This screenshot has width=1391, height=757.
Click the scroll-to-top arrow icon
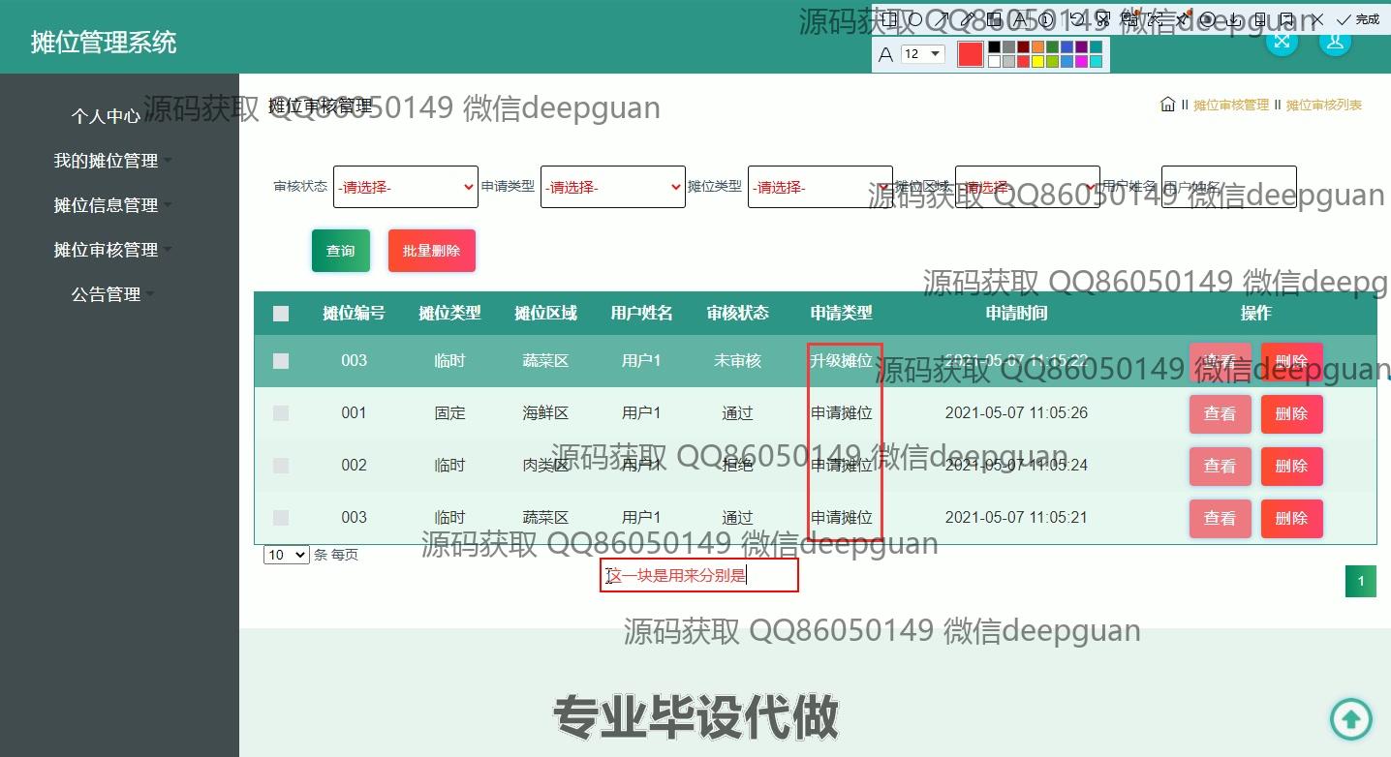click(x=1350, y=718)
